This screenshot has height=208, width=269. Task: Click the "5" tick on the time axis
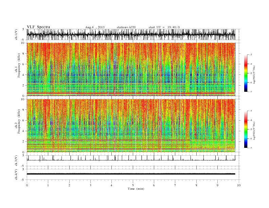[133, 185]
